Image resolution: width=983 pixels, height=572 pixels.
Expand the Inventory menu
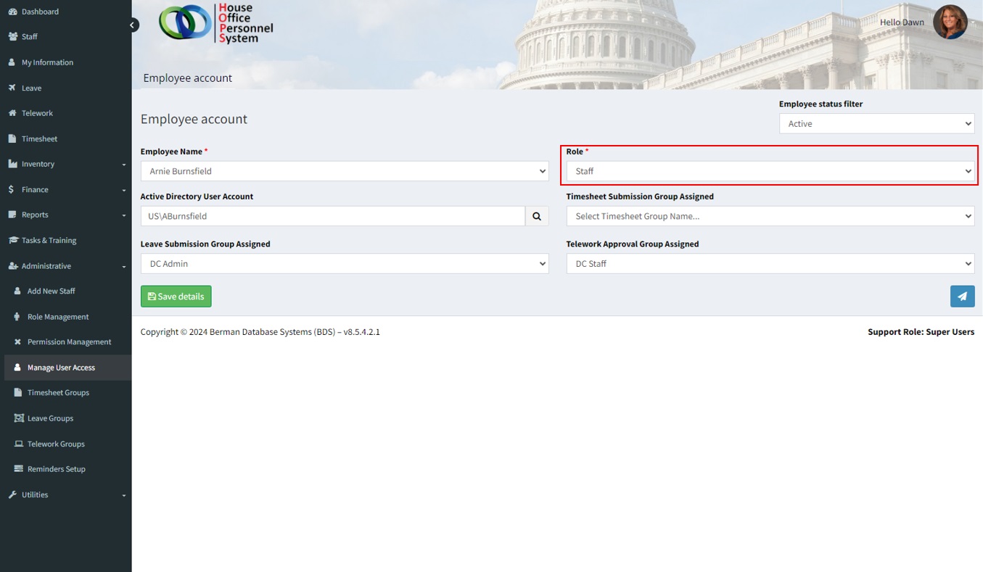click(x=38, y=164)
